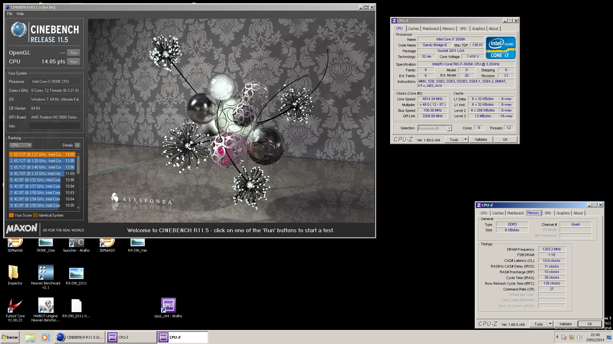Open the 3DMark03 desktop shortcut
613x344 pixels.
[x=107, y=245]
